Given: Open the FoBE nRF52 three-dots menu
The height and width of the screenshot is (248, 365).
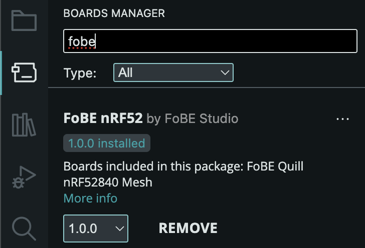Looking at the screenshot, I should coord(342,119).
